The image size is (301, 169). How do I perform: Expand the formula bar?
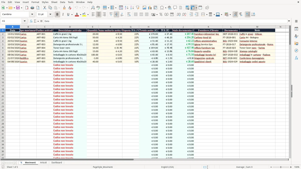tap(289, 21)
